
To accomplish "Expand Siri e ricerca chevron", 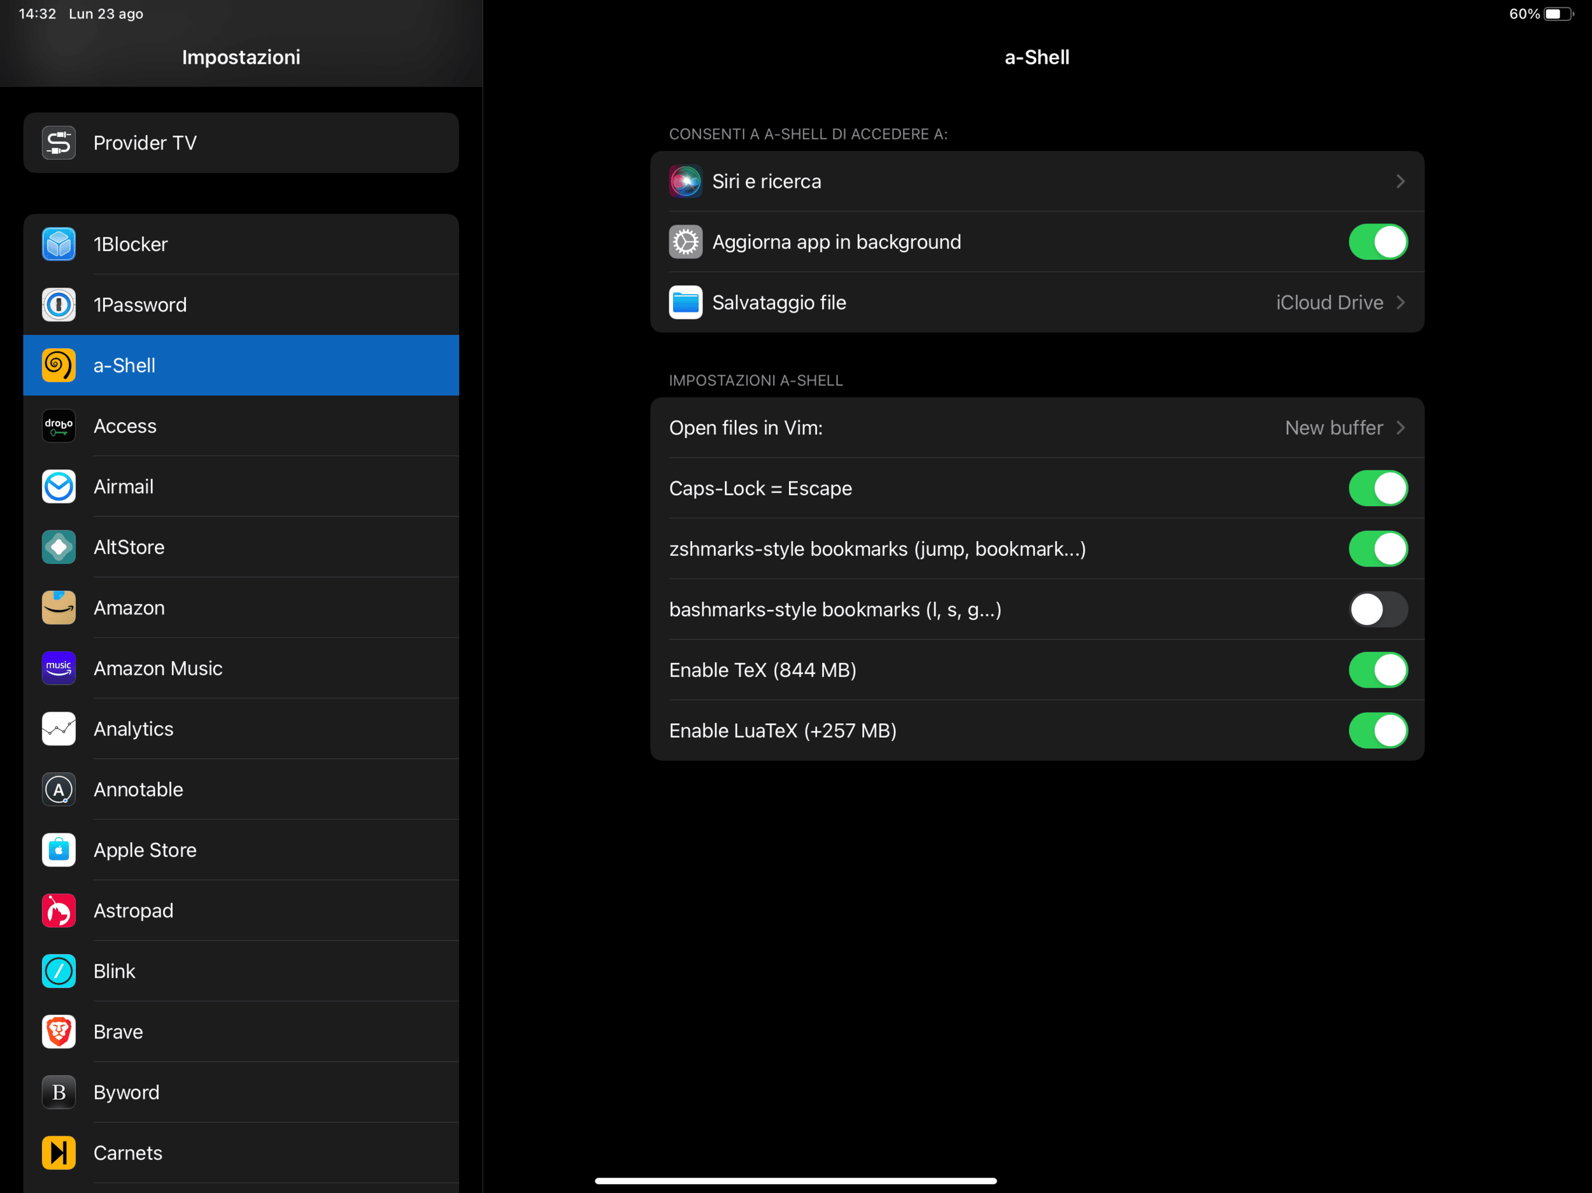I will coord(1400,181).
